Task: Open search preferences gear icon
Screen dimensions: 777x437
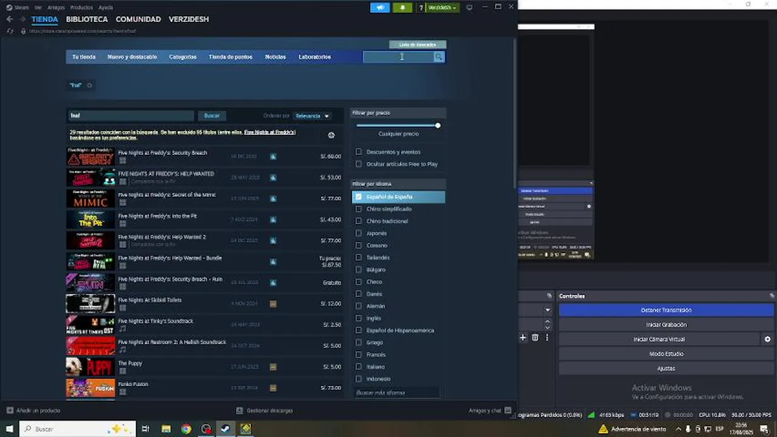Action: click(331, 135)
